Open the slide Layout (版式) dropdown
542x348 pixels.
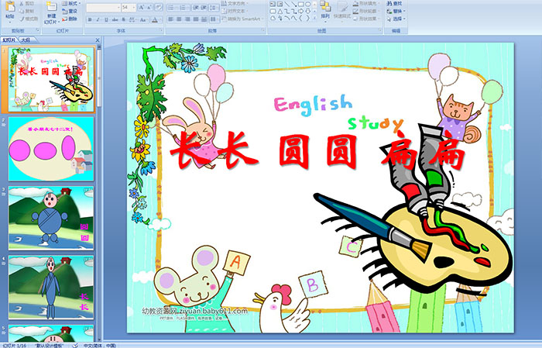[x=71, y=3]
